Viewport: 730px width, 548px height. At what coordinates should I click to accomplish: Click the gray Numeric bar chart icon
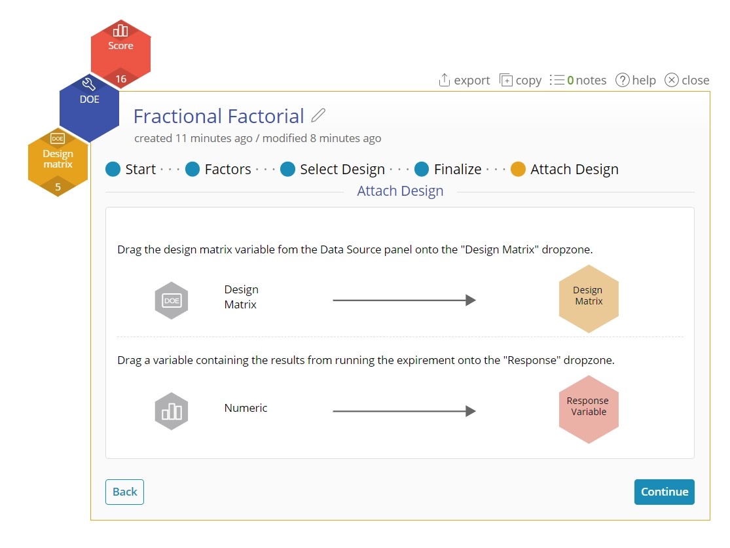(172, 411)
